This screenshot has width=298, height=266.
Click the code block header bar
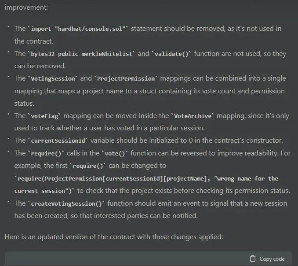click(132, 259)
